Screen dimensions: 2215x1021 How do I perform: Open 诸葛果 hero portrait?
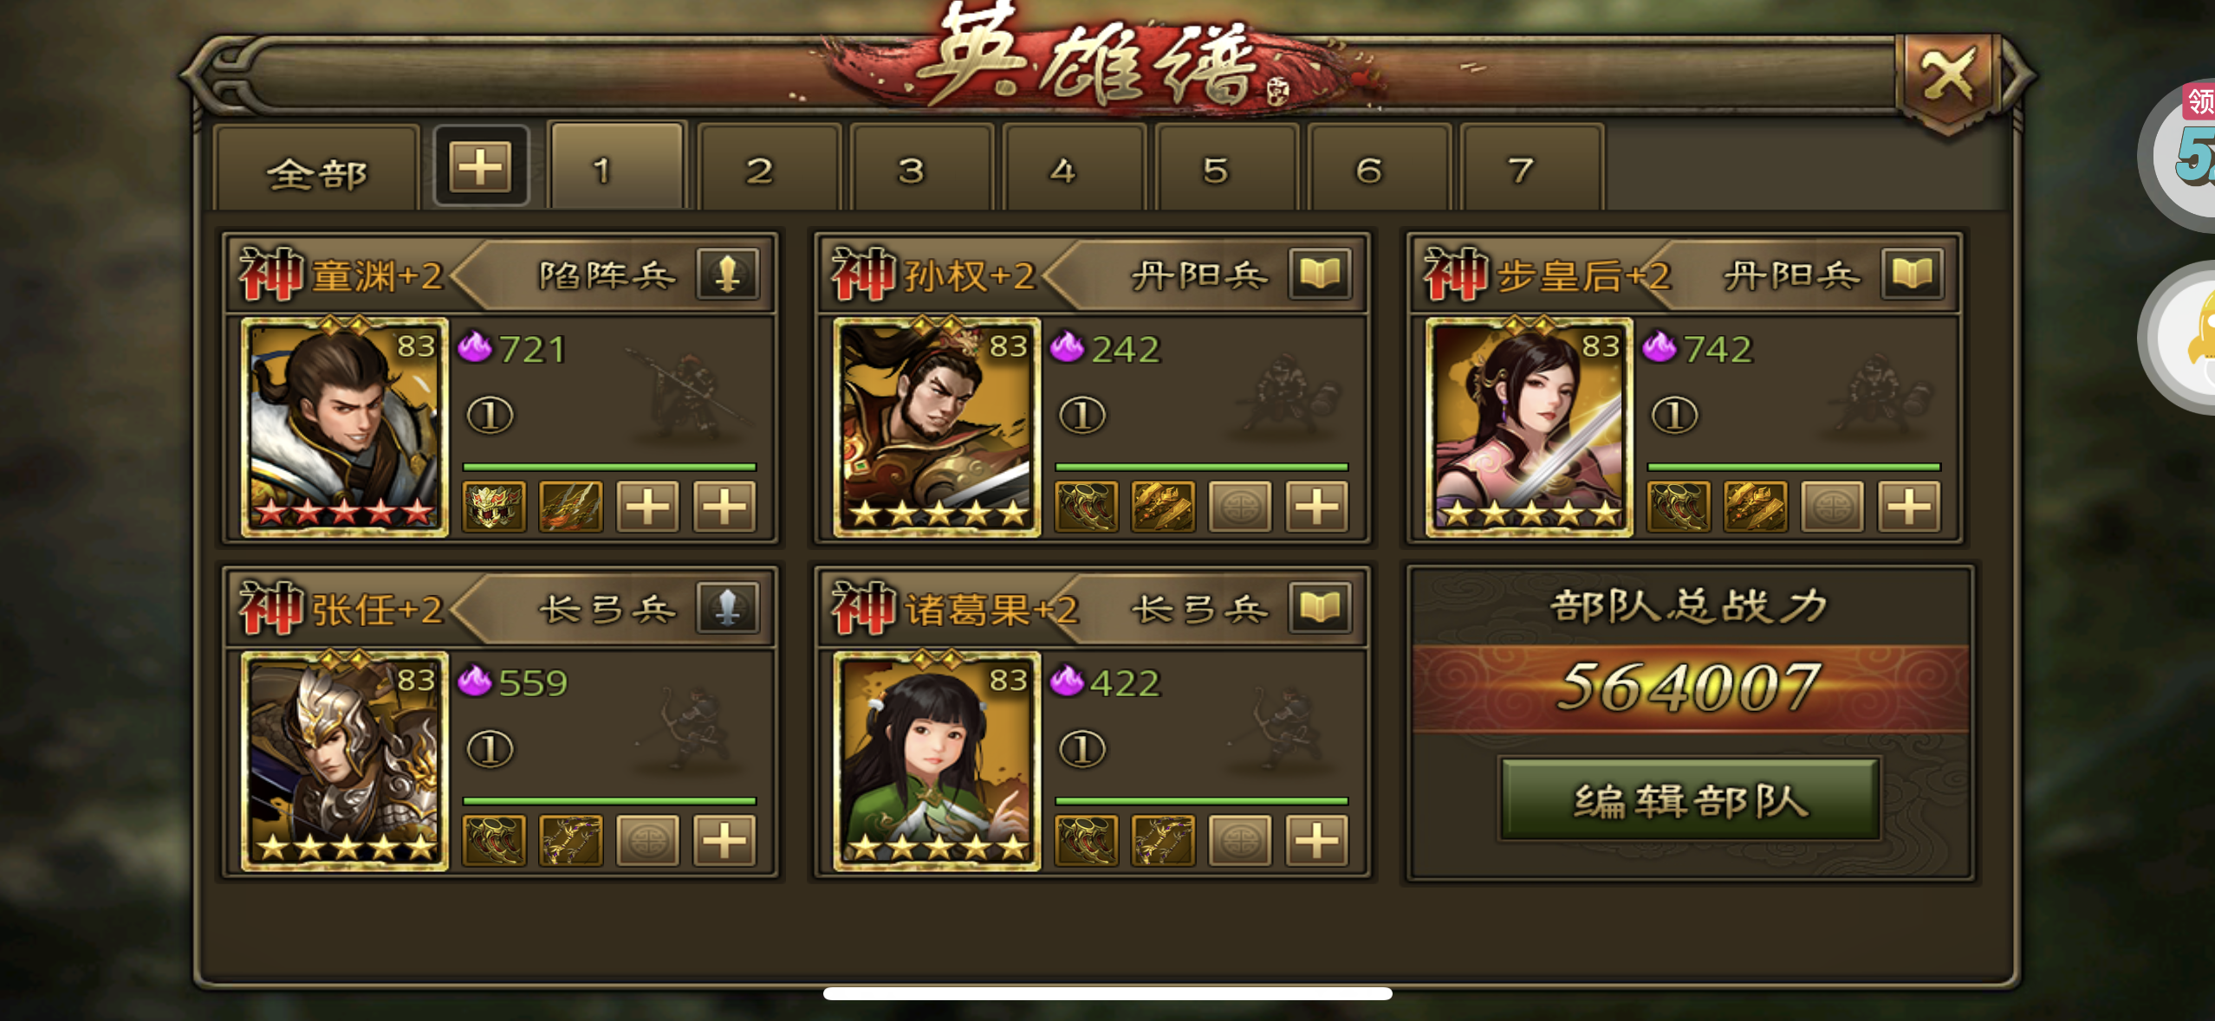[x=937, y=760]
